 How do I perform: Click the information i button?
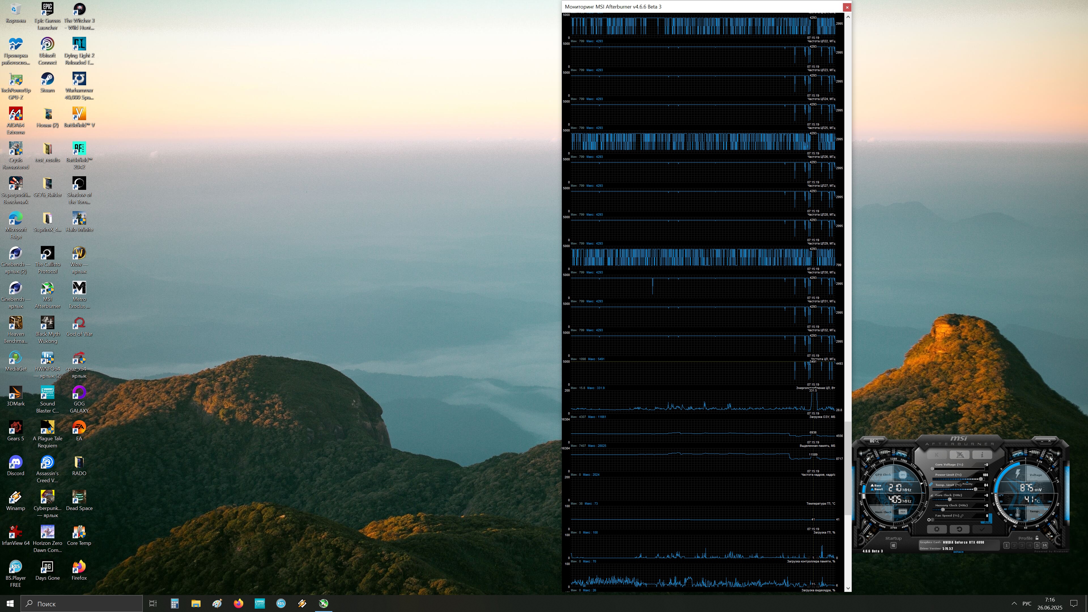point(982,455)
